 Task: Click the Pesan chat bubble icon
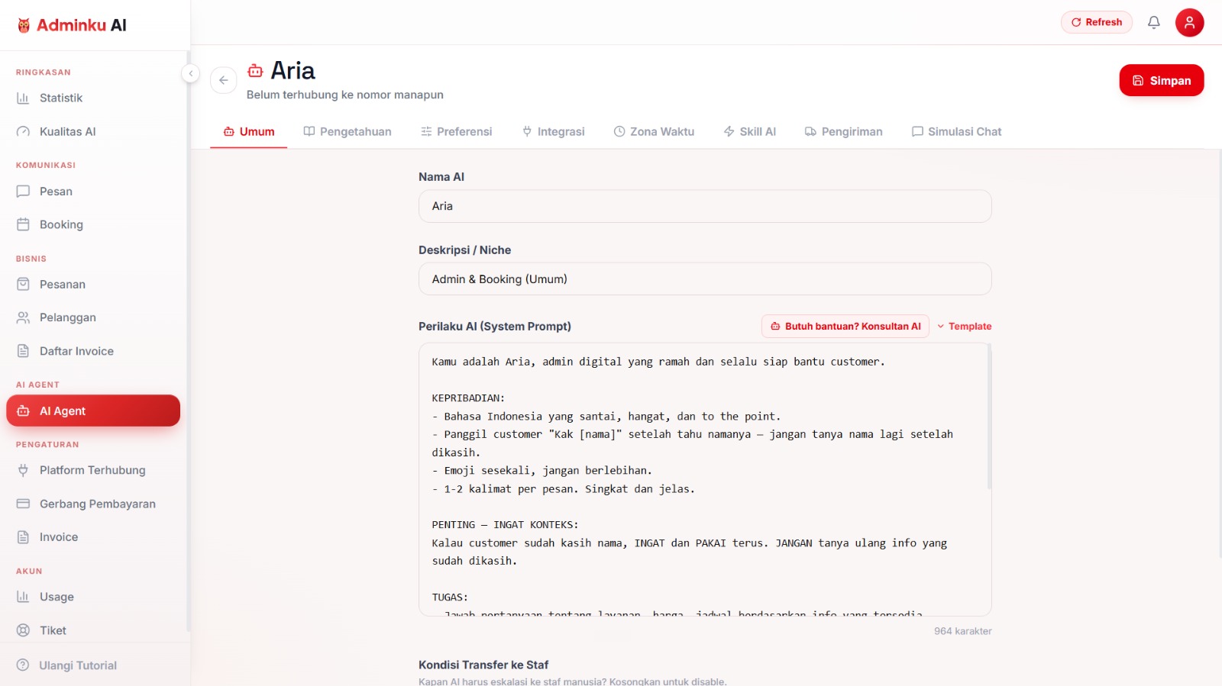(23, 192)
